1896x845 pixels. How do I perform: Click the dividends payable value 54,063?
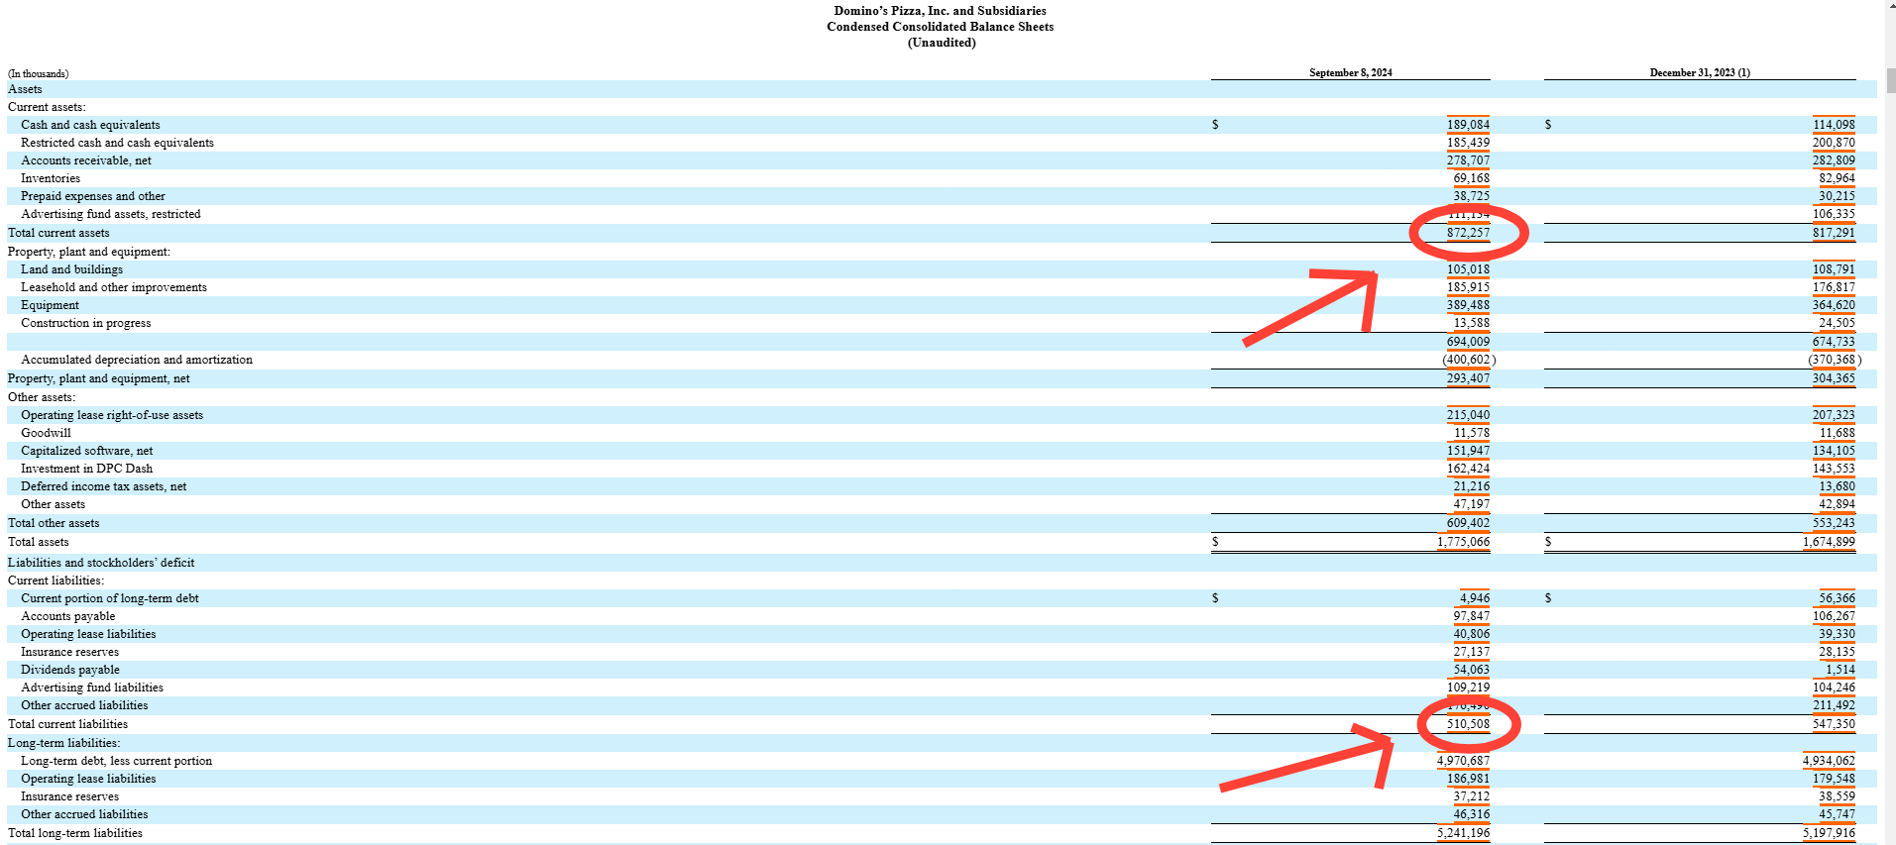point(1472,670)
